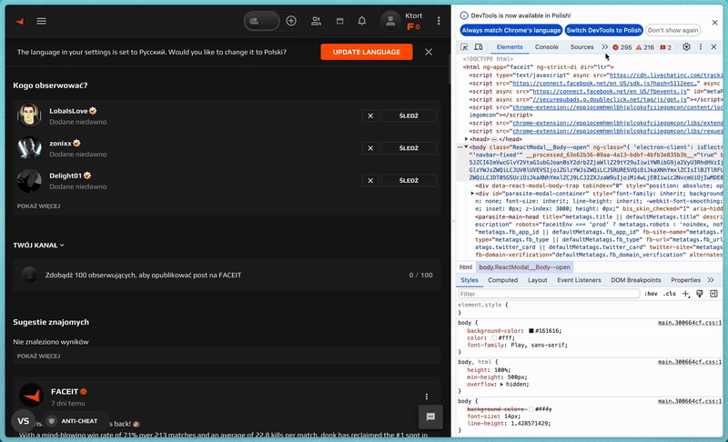Open the header three-dot menu

point(439,21)
